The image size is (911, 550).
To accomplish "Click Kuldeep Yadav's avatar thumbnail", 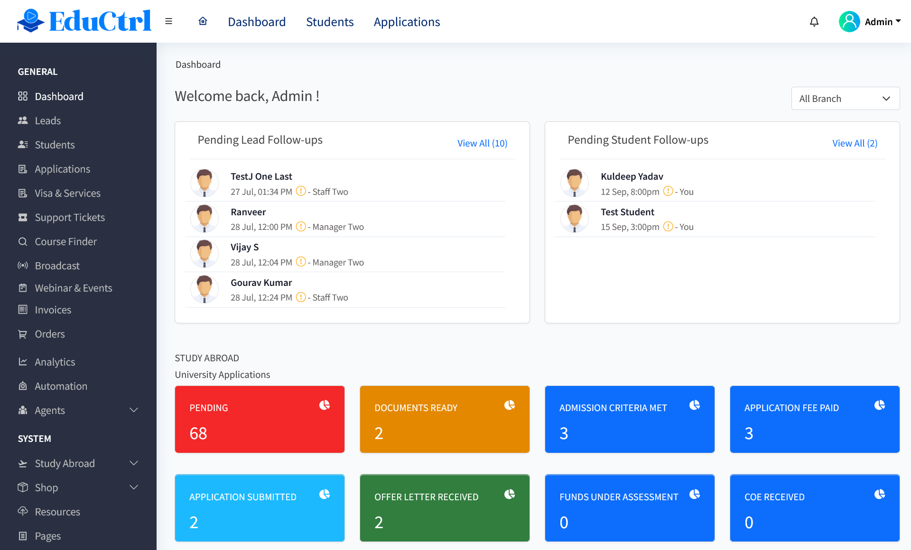I will click(574, 183).
